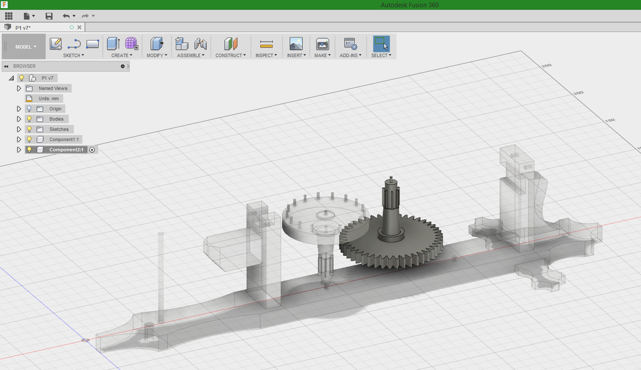
Task: Hide Component2:1 with its light bulb
Action: pos(29,150)
